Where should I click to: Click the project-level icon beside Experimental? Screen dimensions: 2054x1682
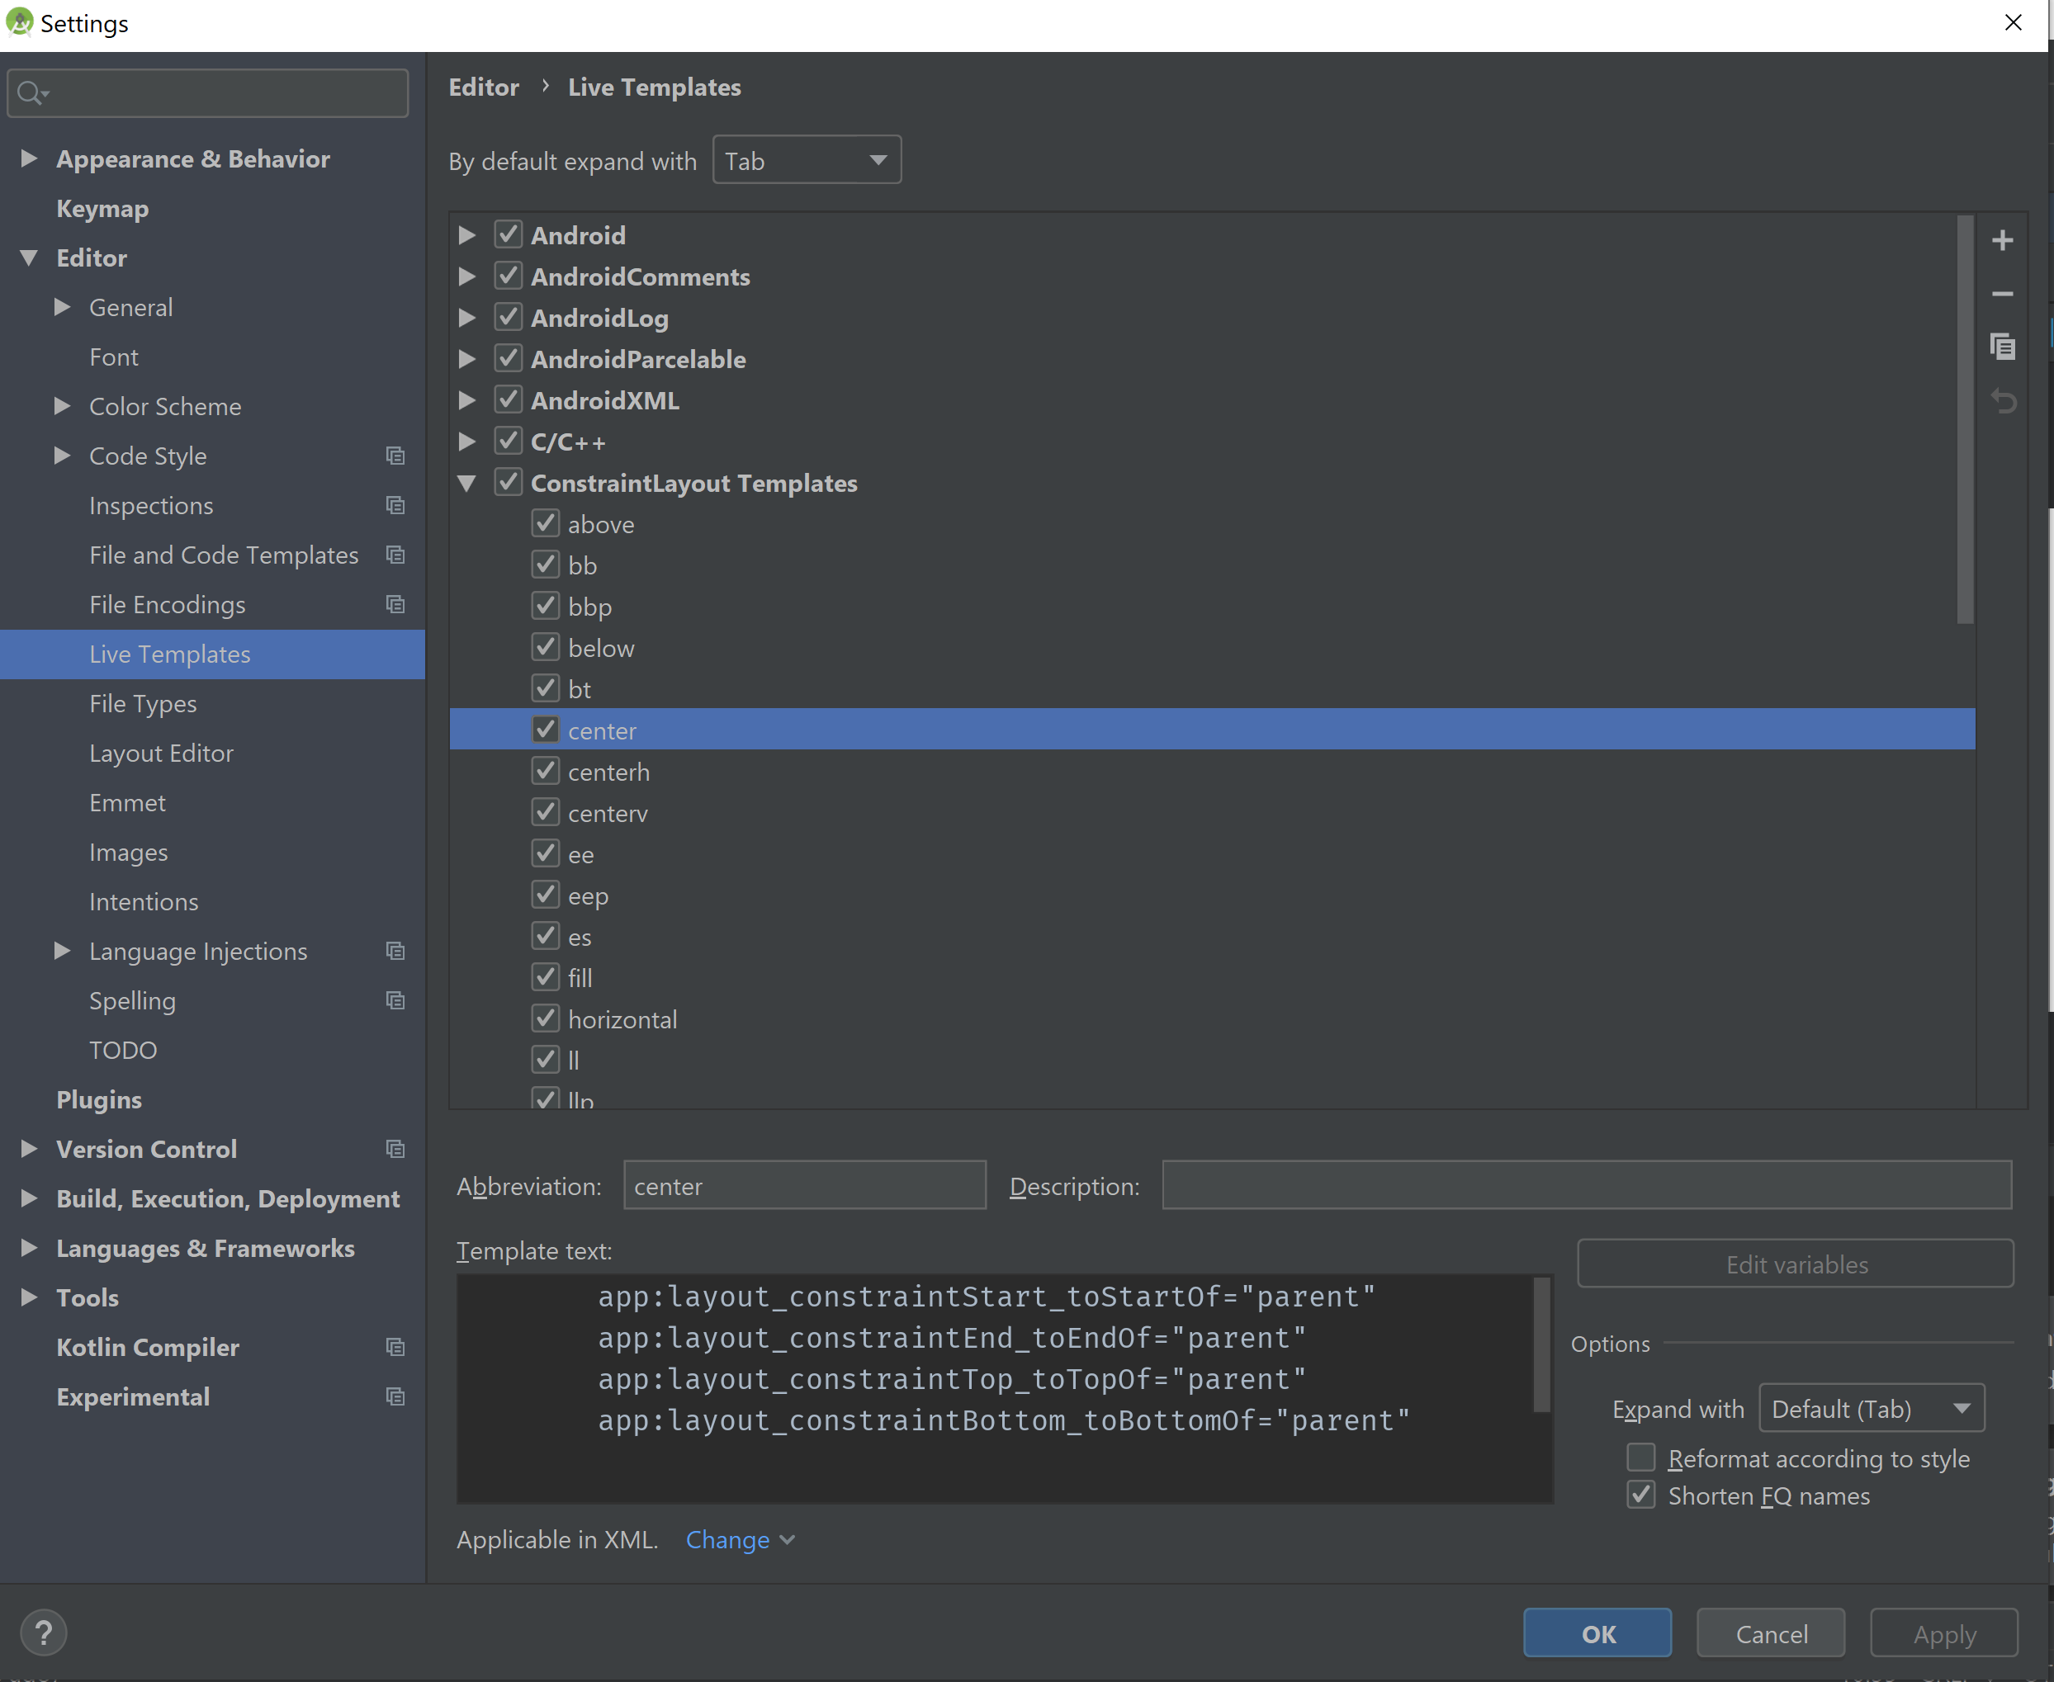(x=395, y=1396)
